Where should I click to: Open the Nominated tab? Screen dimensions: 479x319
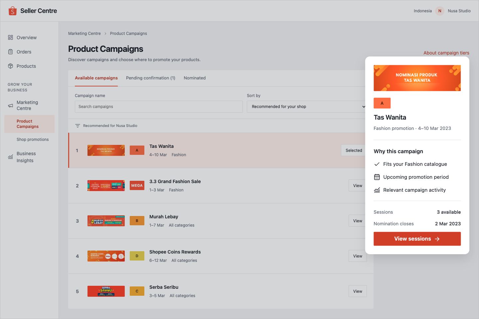point(195,78)
